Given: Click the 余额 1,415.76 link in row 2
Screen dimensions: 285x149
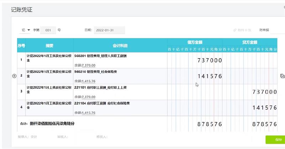Looking at the screenshot, I should point(88,81).
